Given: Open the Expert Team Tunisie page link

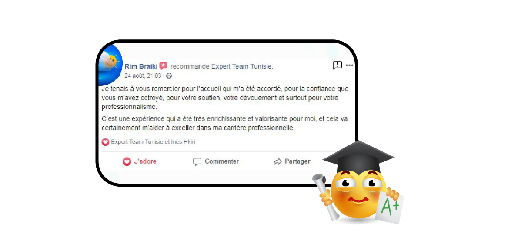Looking at the screenshot, I should pyautogui.click(x=241, y=66).
